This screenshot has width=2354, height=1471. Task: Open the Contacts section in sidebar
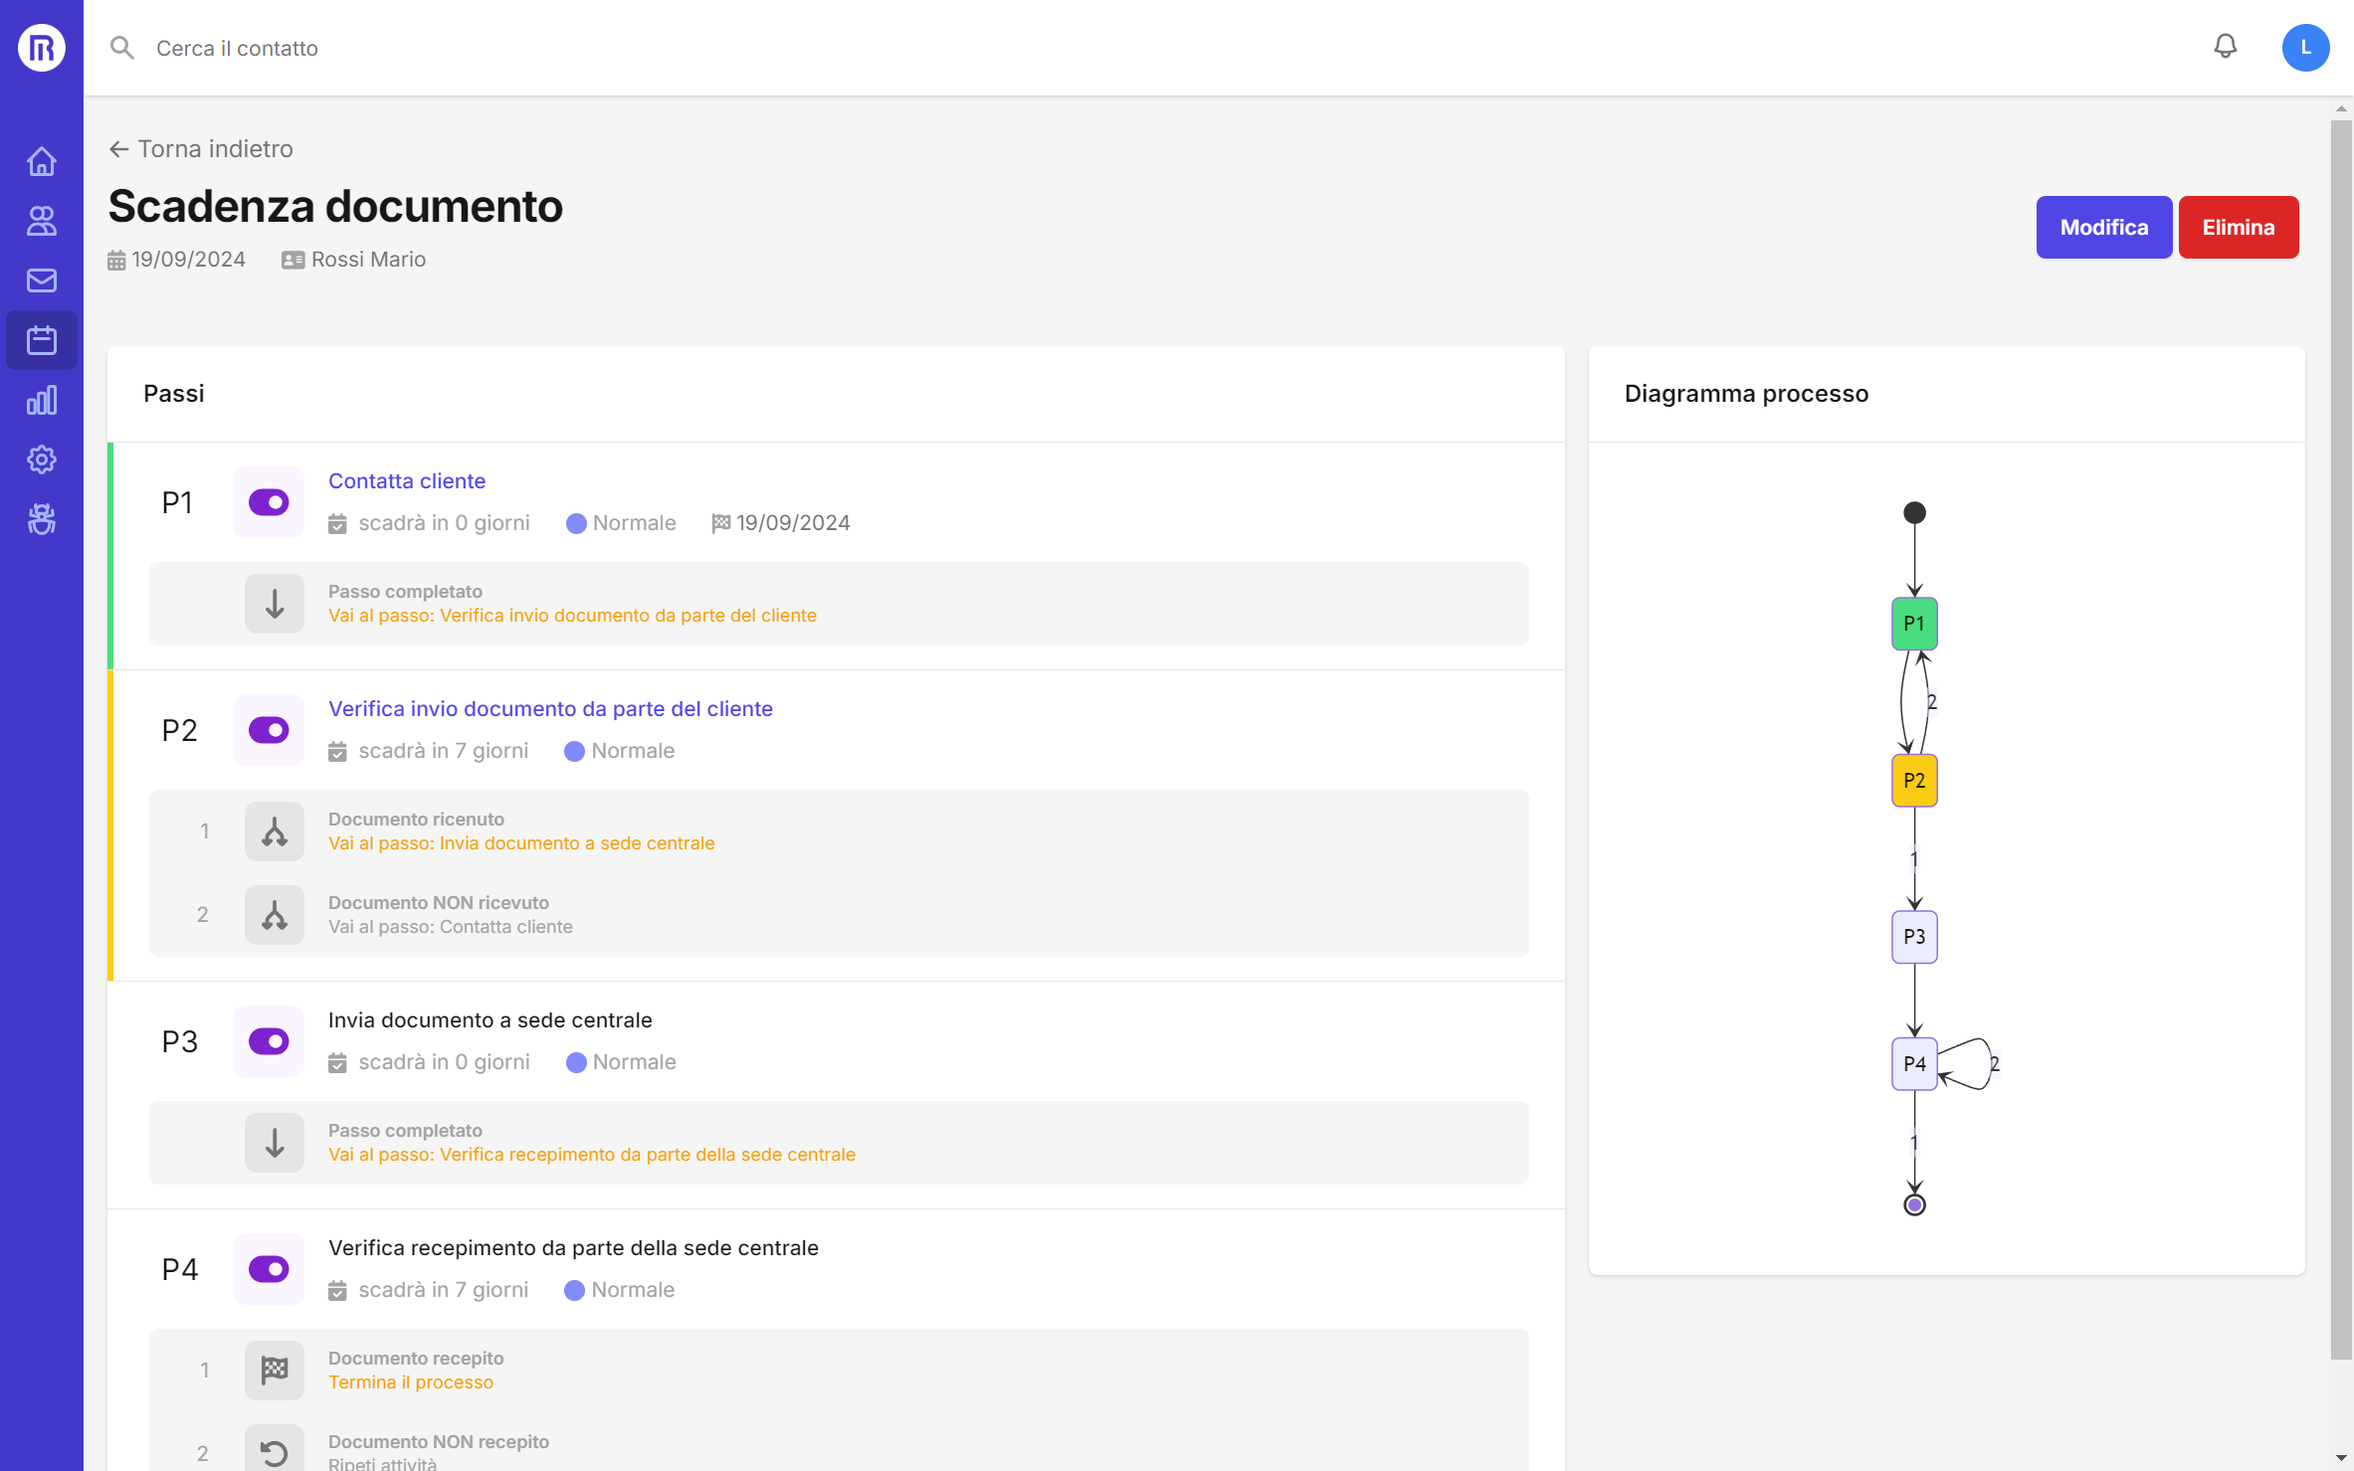point(41,220)
